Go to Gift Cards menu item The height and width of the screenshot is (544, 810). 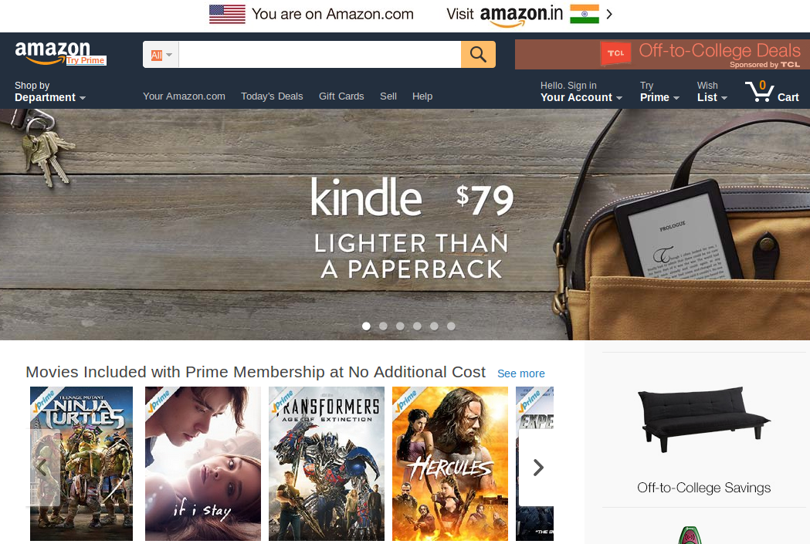[341, 96]
